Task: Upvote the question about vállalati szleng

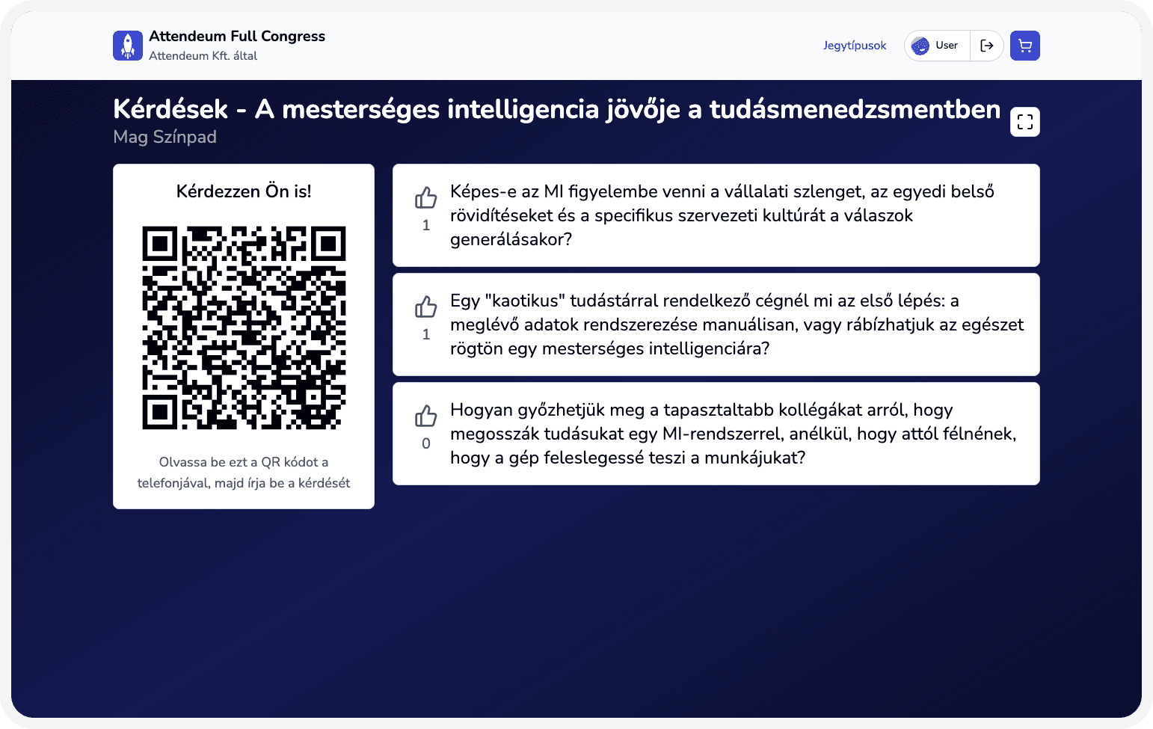Action: point(426,198)
